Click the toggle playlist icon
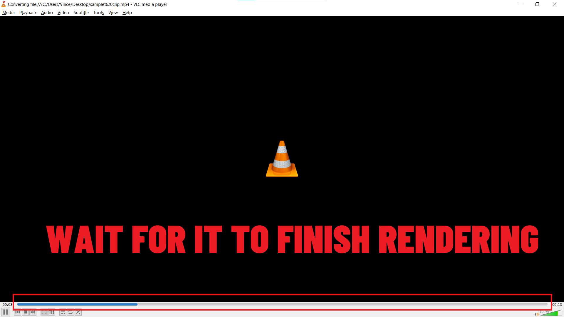 click(62, 312)
